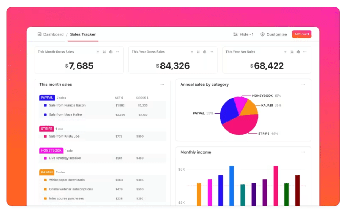The height and width of the screenshot is (214, 349).
Task: Click status square of Intro course purchases
Action: pos(46,199)
